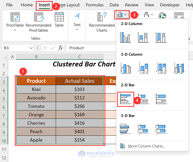
Task: Choose the 3-D Clustered Column chart
Action: (x=126, y=68)
